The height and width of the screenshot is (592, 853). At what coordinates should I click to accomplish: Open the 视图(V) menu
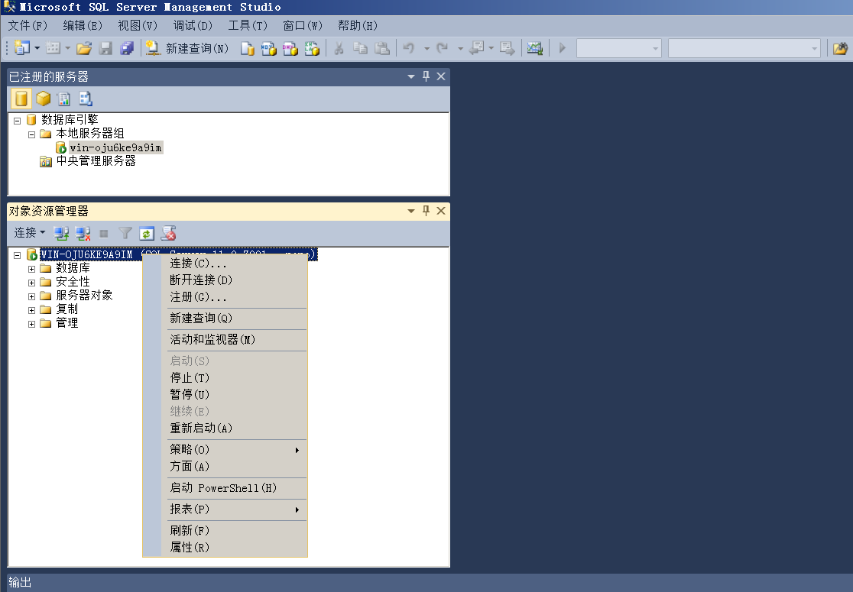pyautogui.click(x=137, y=25)
